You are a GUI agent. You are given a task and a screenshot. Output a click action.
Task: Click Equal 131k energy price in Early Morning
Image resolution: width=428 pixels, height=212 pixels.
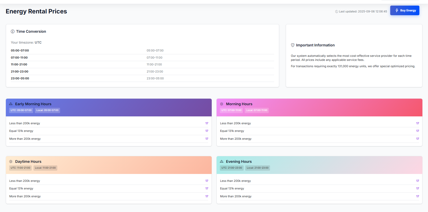click(207, 131)
